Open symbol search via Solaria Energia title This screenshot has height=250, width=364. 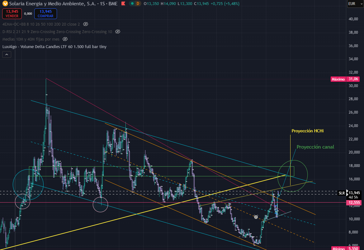point(52,3)
